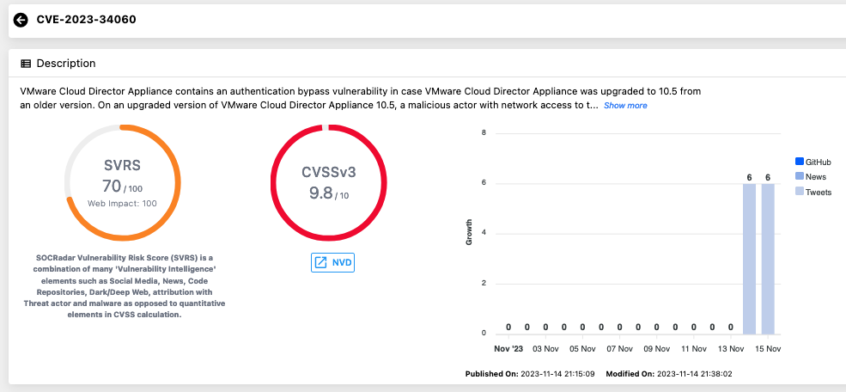Viewport: 846px width, 392px height.
Task: Click the 13 Nov axis label
Action: pos(731,349)
